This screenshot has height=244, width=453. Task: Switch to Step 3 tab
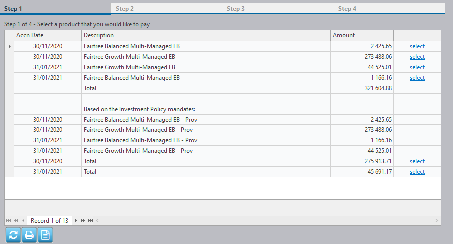tap(277, 8)
